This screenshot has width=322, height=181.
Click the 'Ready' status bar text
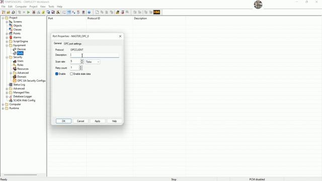coord(4,179)
